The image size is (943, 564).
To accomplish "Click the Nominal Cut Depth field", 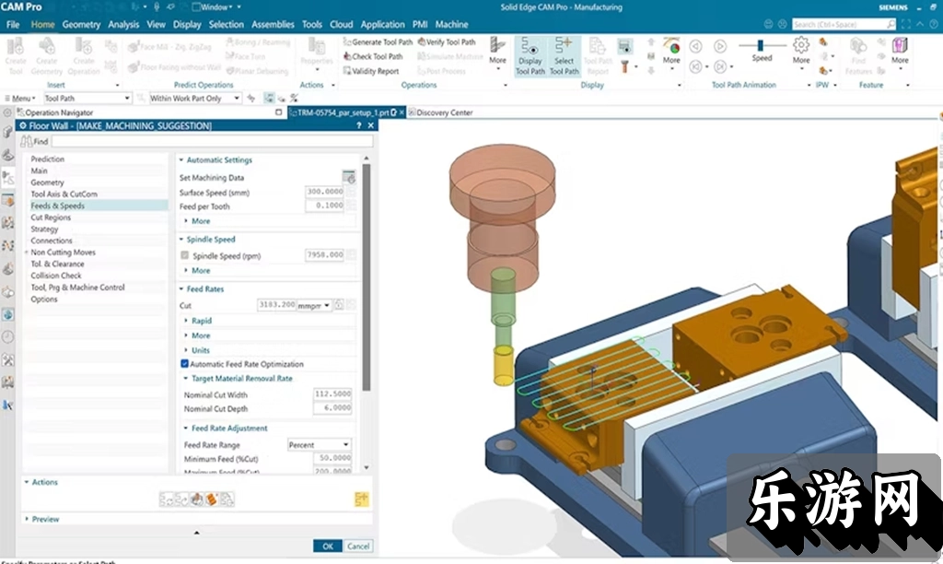I will point(332,407).
